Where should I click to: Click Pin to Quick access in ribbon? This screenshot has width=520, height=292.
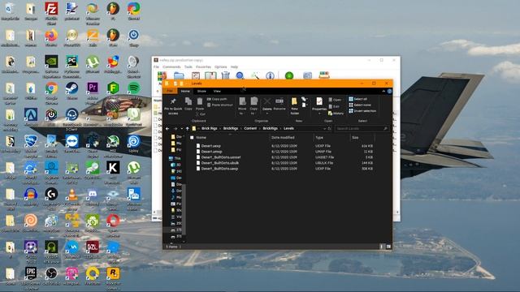(x=173, y=105)
